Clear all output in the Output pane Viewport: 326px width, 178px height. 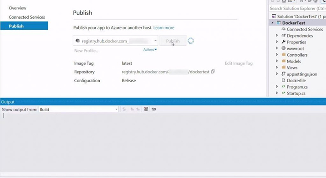(x=146, y=109)
